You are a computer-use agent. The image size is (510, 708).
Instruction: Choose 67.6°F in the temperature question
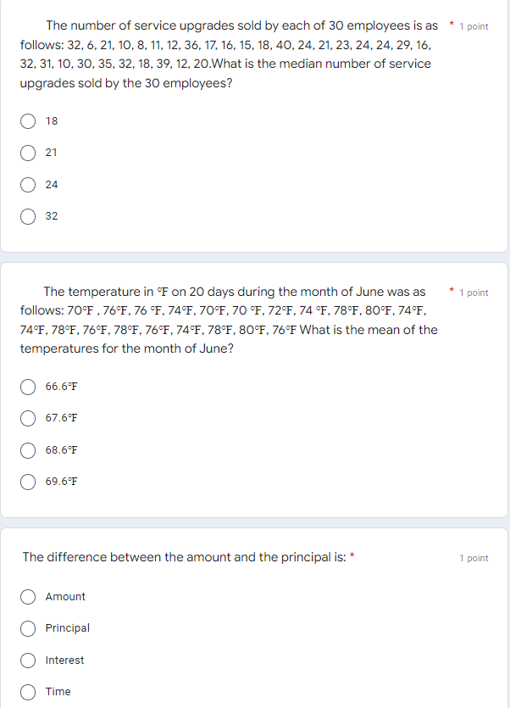pos(27,418)
